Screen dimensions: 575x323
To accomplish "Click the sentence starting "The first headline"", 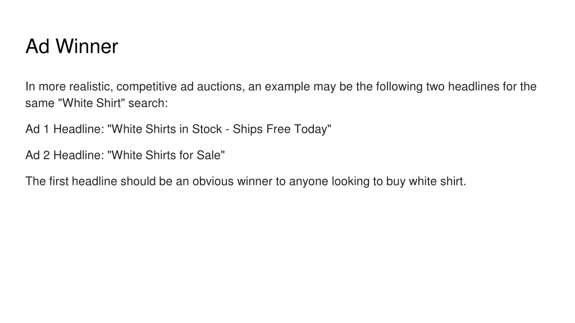I will click(246, 181).
